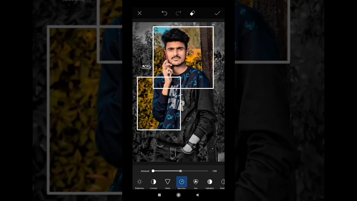Click the Amount label
The width and height of the screenshot is (357, 201).
pos(145,171)
